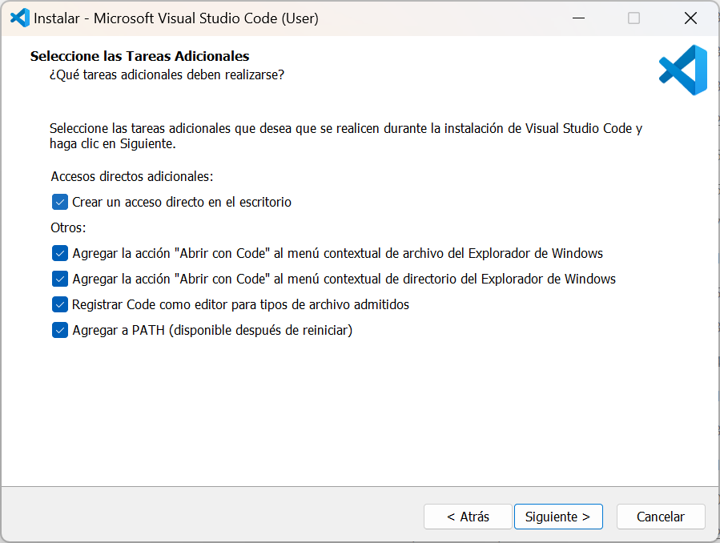Uncheck "Crear un acceso directo en el escritorio"
The image size is (720, 543).
(59, 202)
